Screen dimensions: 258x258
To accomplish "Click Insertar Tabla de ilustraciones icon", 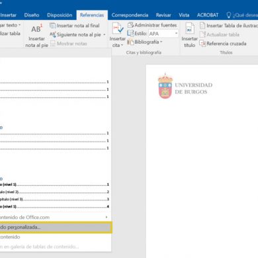I will [x=202, y=26].
